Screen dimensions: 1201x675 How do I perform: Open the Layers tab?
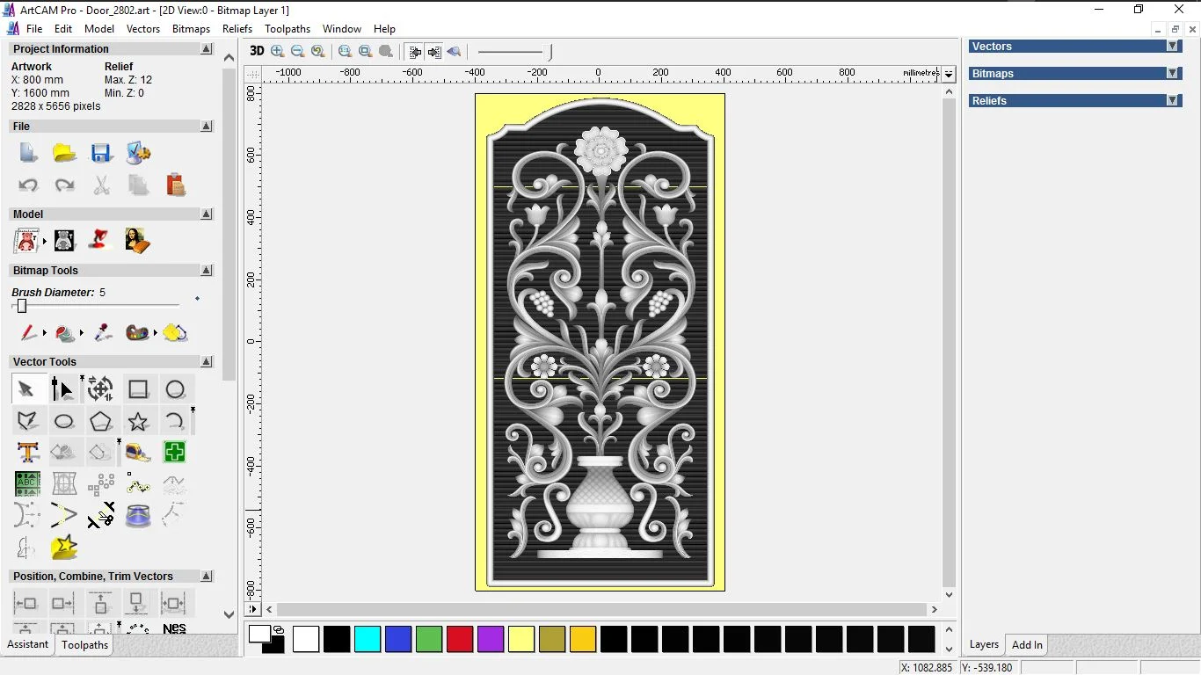pos(984,645)
